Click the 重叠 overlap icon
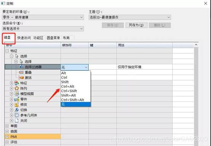Screen dimensions: 211x146 click(21, 72)
